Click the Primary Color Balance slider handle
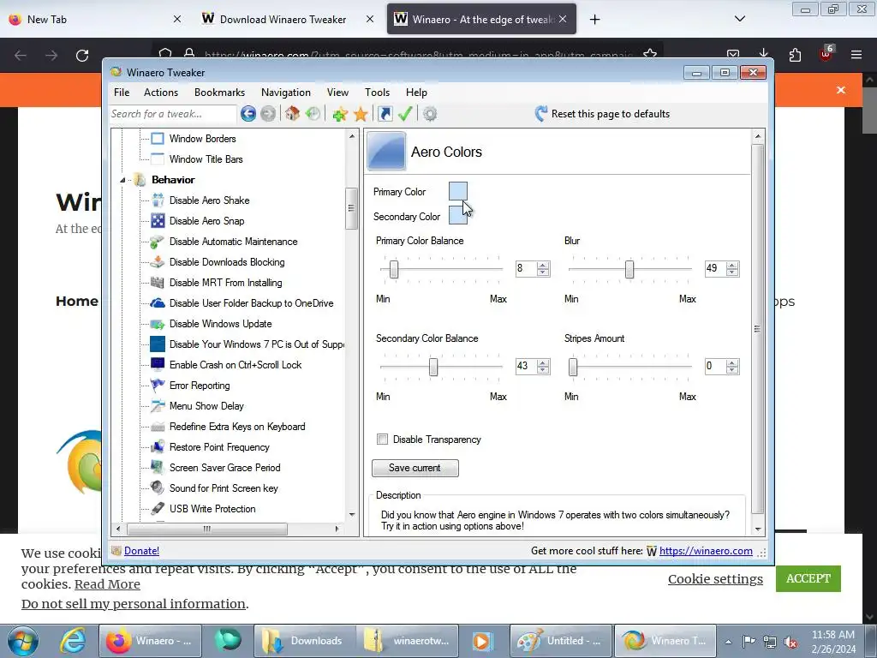This screenshot has width=877, height=658. point(394,270)
